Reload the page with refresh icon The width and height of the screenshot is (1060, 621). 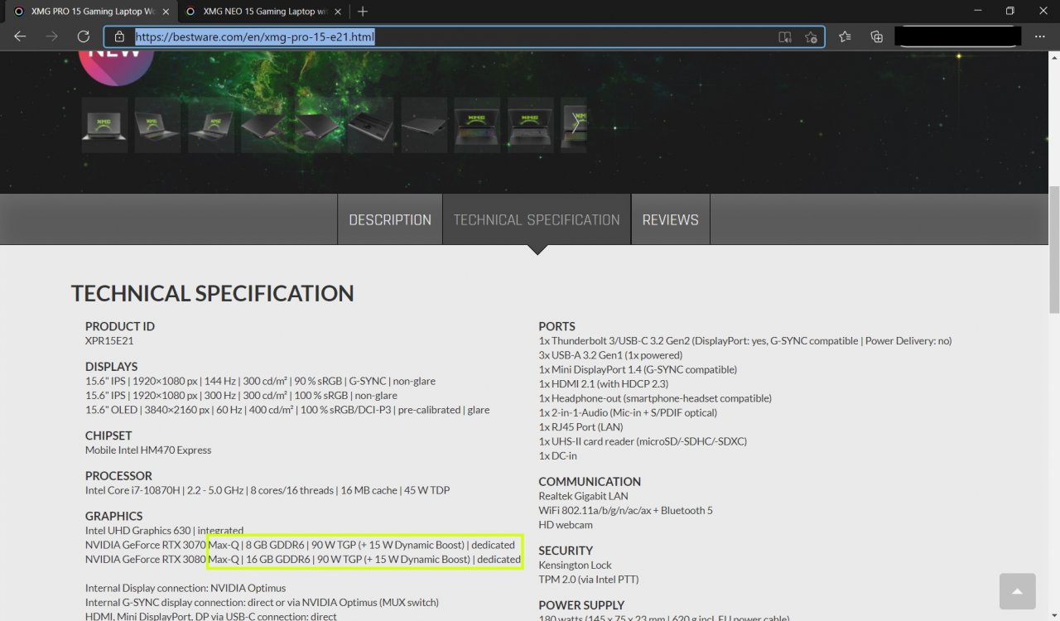click(83, 36)
